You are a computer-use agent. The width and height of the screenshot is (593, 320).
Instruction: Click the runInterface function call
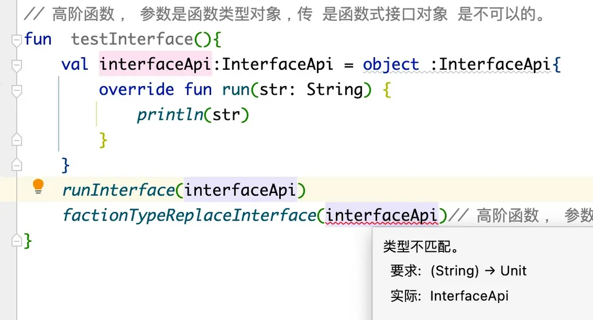pyautogui.click(x=118, y=190)
